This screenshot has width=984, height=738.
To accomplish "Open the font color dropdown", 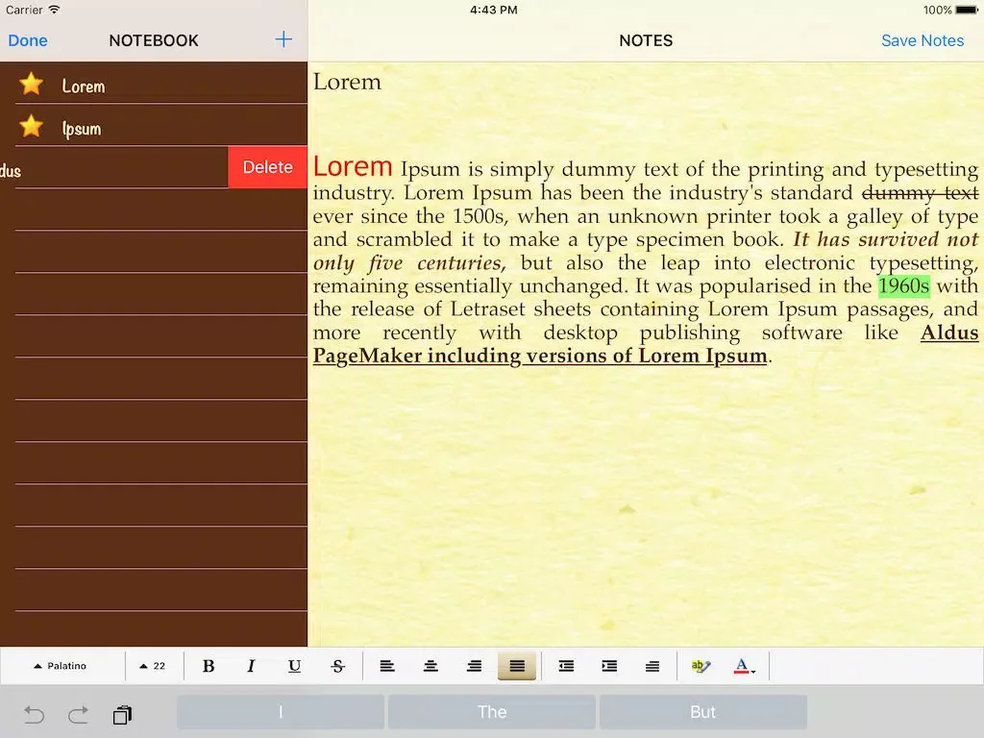I will (744, 666).
